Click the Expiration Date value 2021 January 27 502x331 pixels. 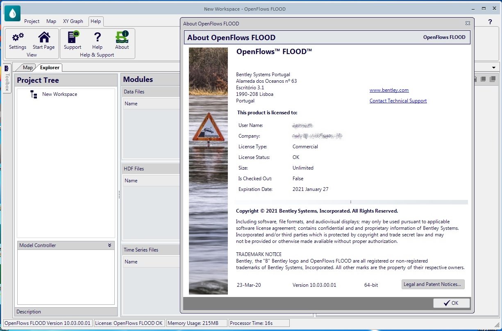pyautogui.click(x=310, y=189)
